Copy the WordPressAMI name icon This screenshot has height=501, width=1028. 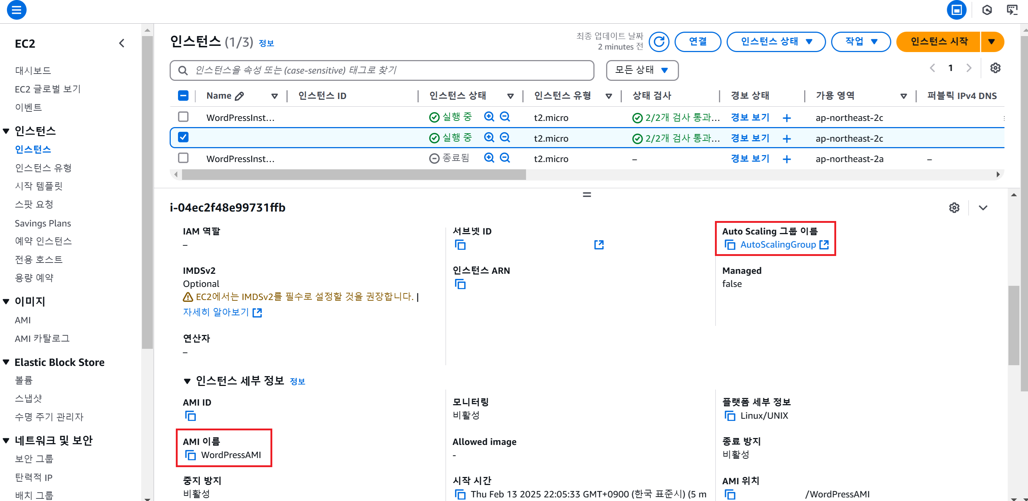click(x=190, y=455)
